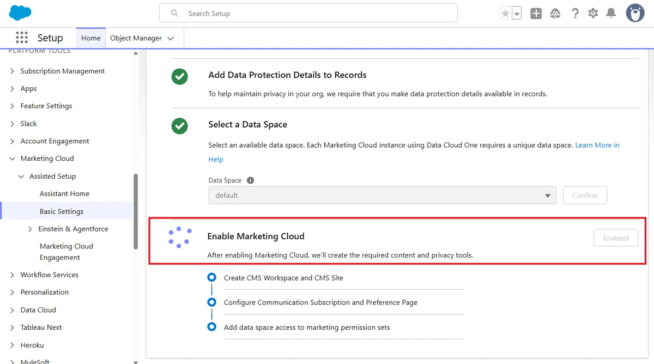Open the Setup gear icon

tap(593, 13)
